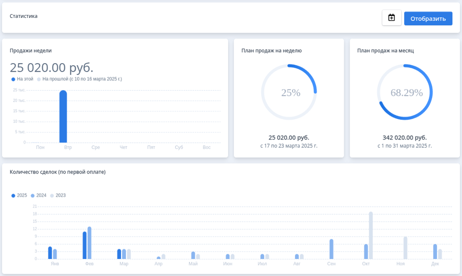Toggle the 'На этой' legend series
This screenshot has width=462, height=276.
(x=22, y=79)
